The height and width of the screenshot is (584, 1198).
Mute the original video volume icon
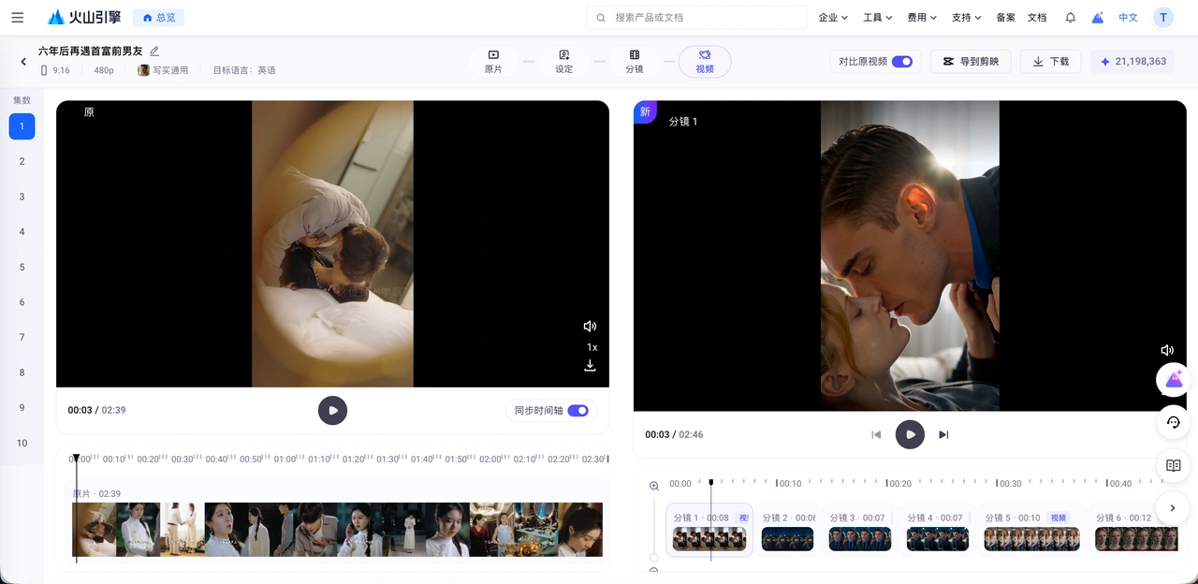590,327
